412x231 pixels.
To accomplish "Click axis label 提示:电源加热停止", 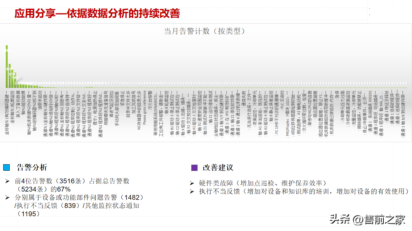I will [x=95, y=108].
